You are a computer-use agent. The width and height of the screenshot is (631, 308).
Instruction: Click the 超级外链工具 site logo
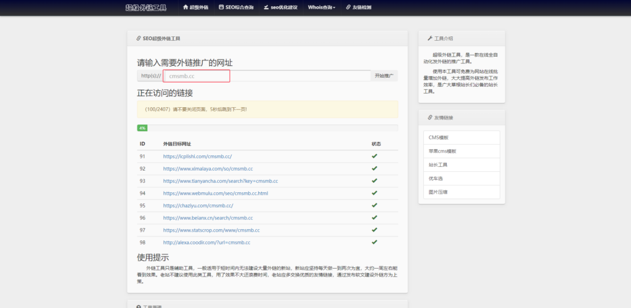point(145,7)
